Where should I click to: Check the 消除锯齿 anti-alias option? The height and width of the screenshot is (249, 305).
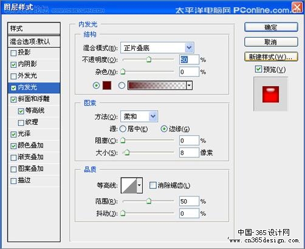pos(152,185)
